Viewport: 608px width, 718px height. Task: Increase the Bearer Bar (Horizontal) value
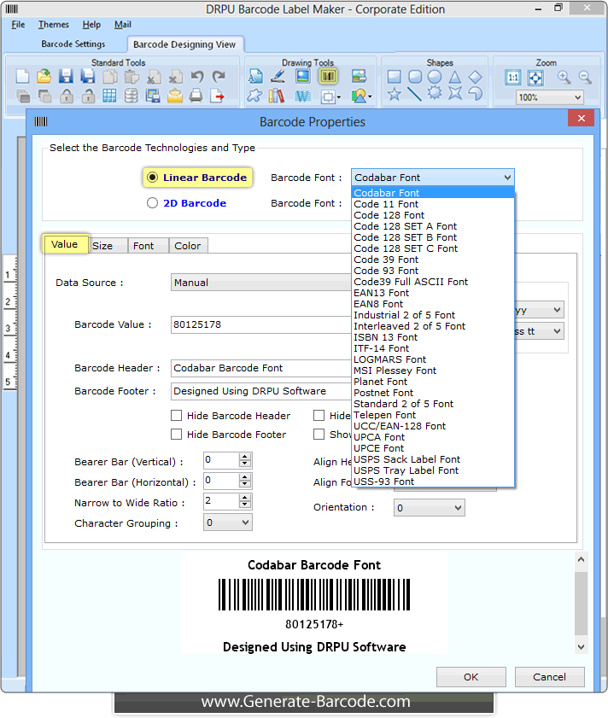tap(245, 477)
